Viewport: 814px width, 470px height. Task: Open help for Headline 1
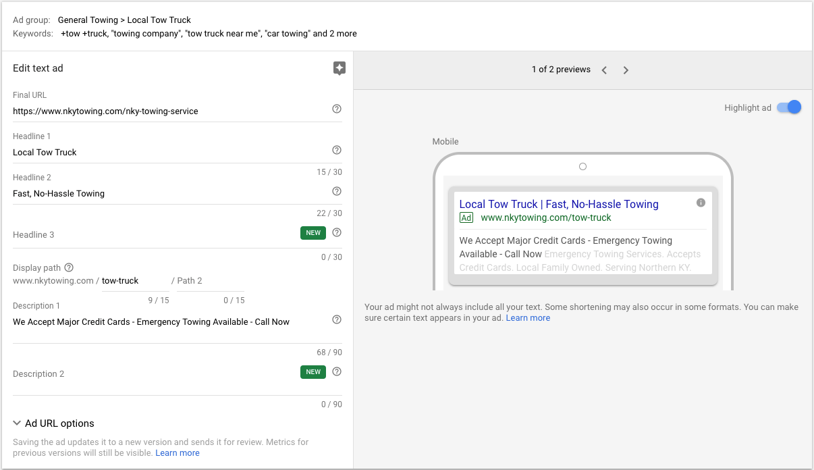tap(337, 150)
